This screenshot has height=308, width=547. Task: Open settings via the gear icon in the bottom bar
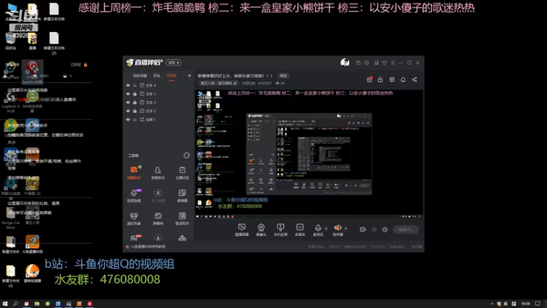click(x=385, y=229)
